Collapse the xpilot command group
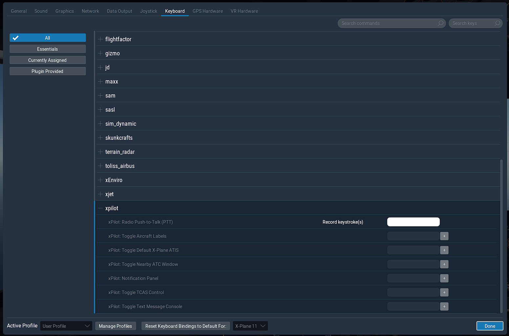This screenshot has height=336, width=509. point(100,208)
